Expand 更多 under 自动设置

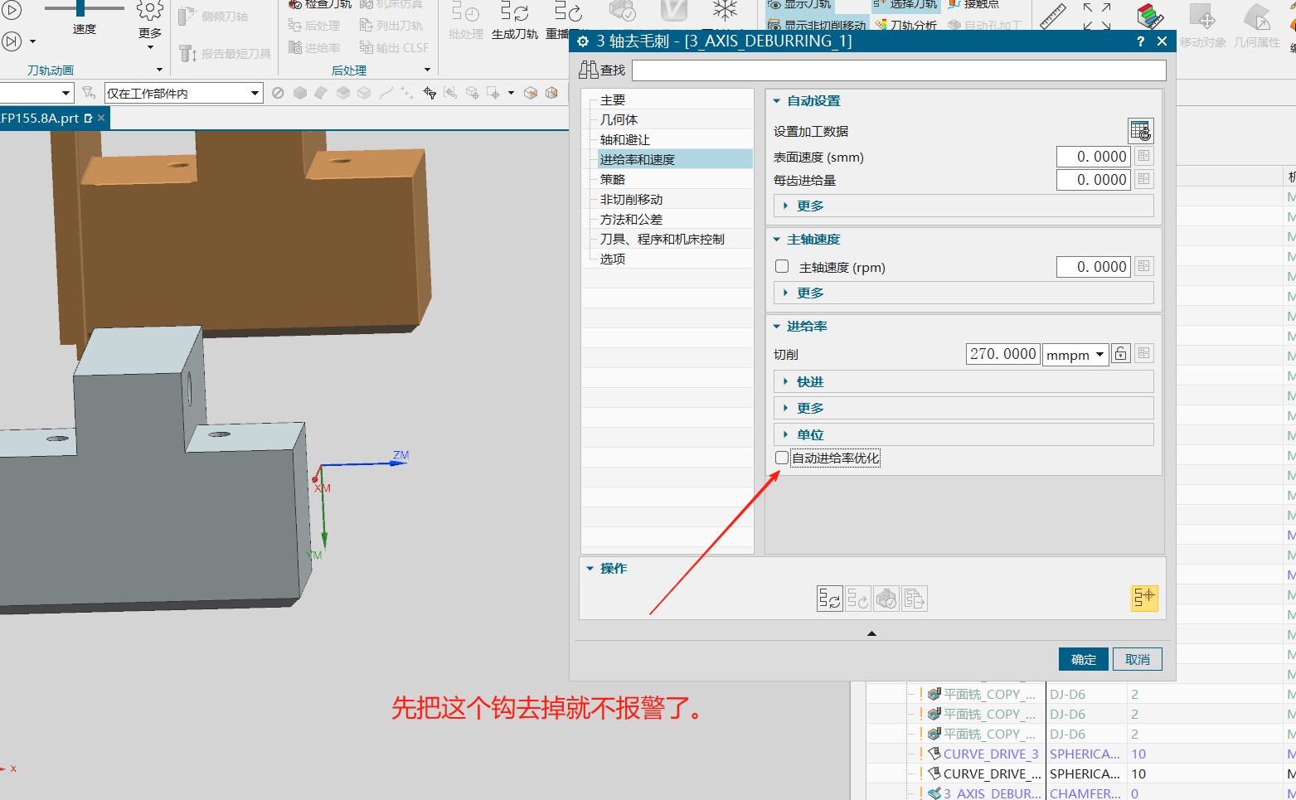click(963, 206)
